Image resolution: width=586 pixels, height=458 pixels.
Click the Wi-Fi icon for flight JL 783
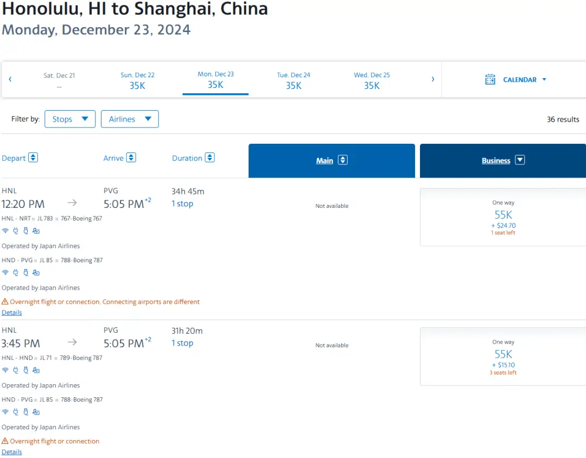(x=5, y=231)
